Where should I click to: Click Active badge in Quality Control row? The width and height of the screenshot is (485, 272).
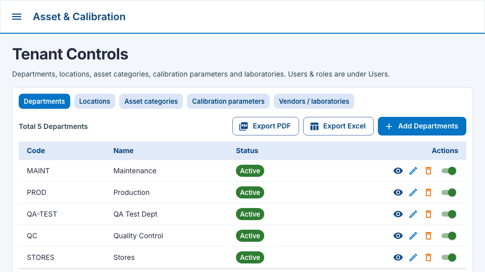[250, 236]
